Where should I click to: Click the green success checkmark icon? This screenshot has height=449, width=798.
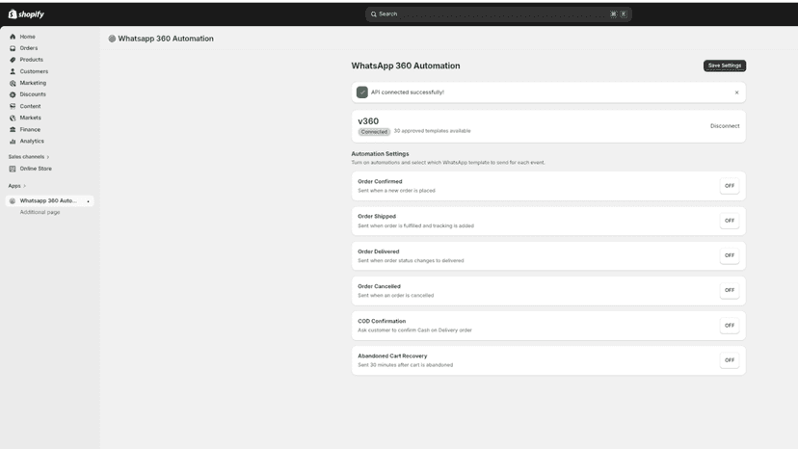pyautogui.click(x=361, y=92)
